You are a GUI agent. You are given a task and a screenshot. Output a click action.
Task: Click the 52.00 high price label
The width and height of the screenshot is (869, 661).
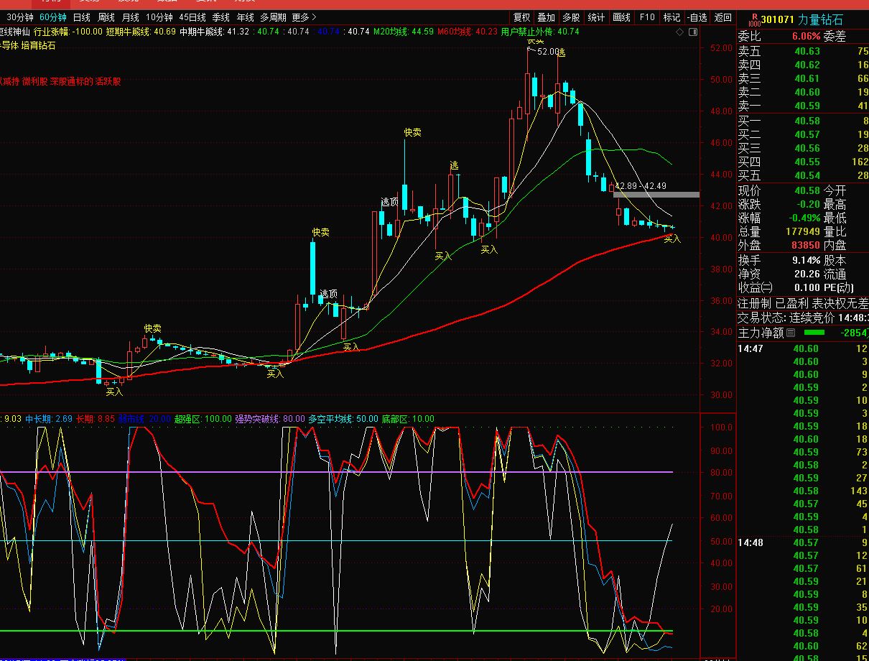(x=548, y=52)
